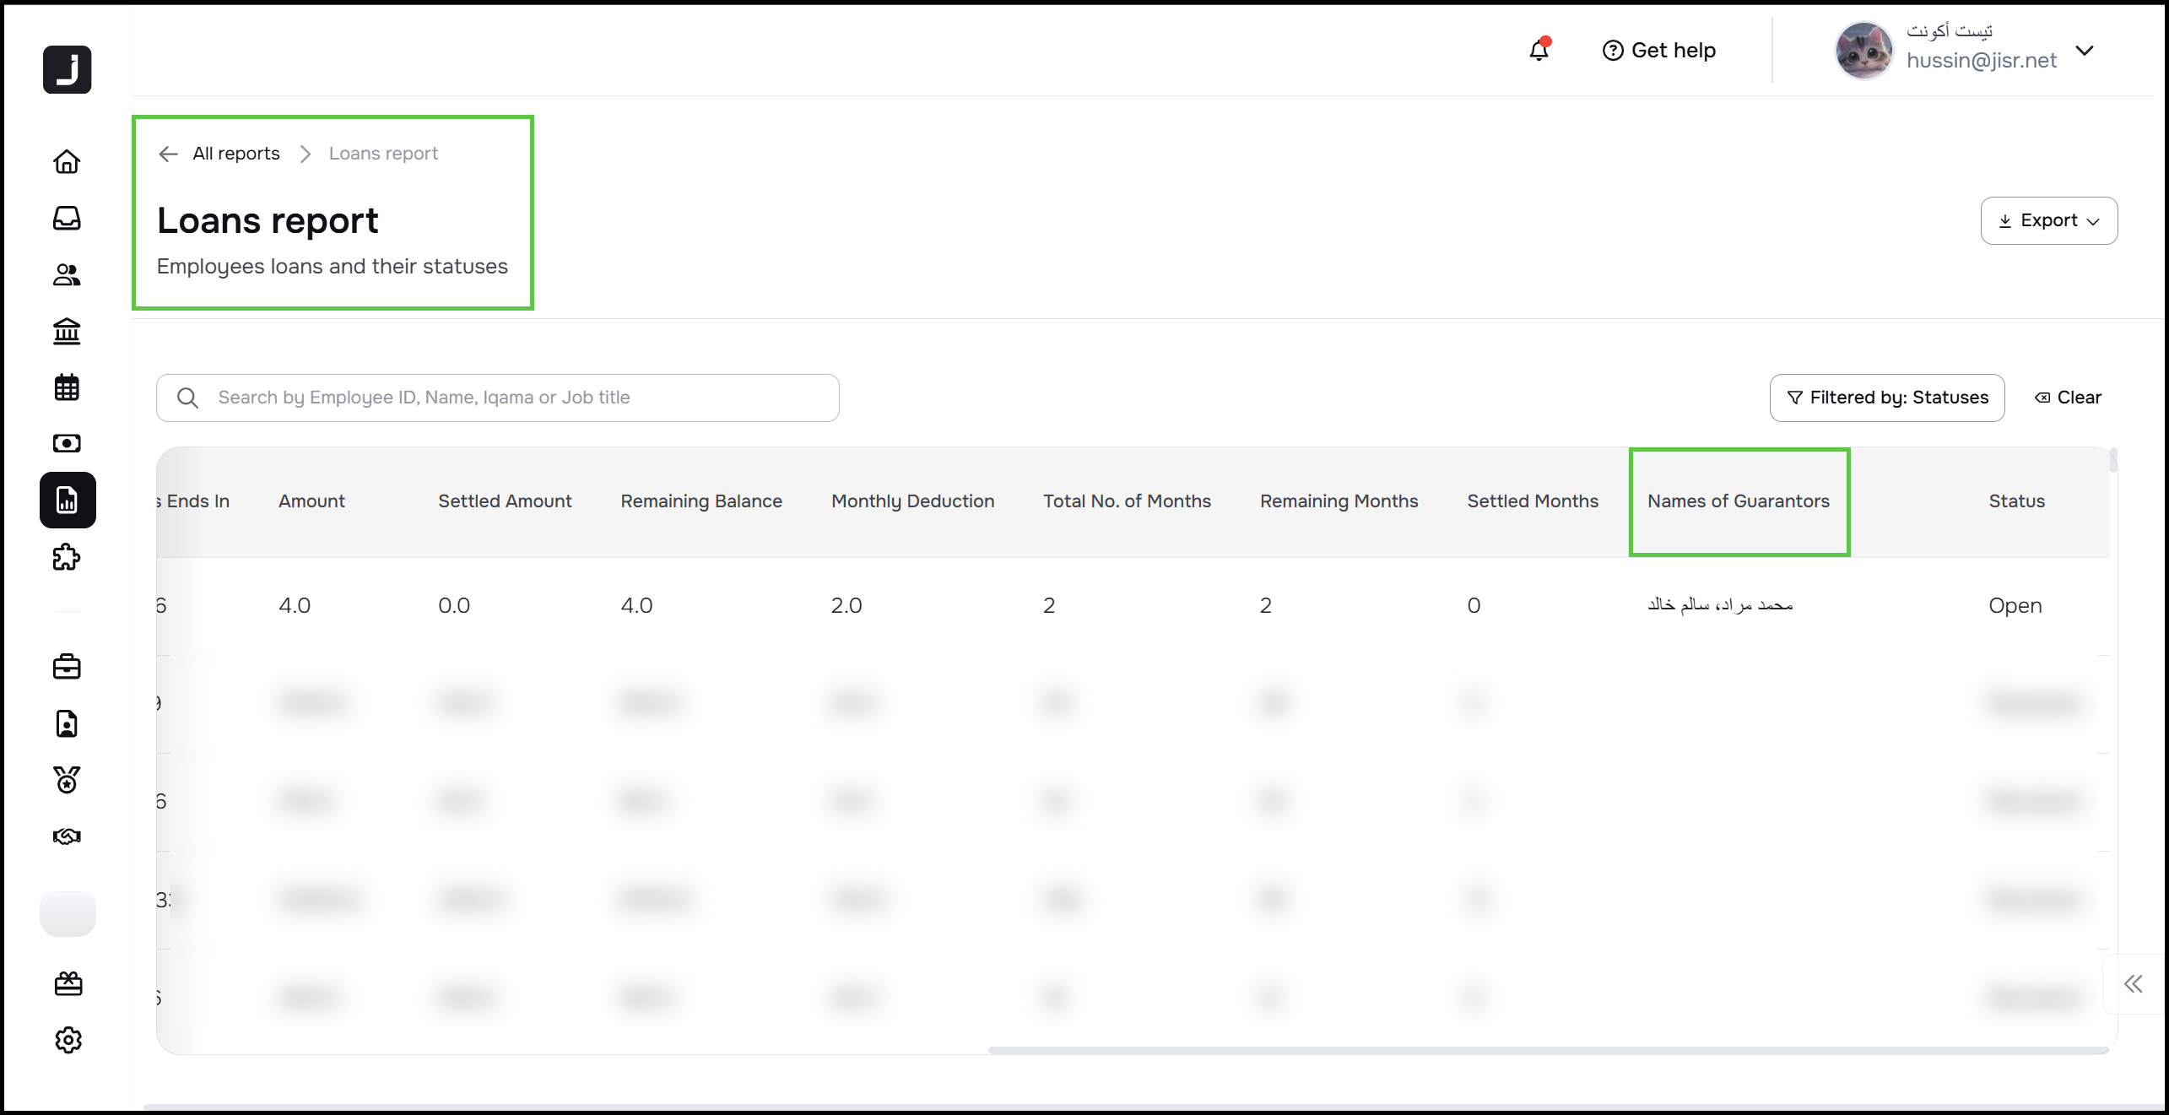The image size is (2169, 1115).
Task: Open the employees people icon
Action: click(x=67, y=274)
